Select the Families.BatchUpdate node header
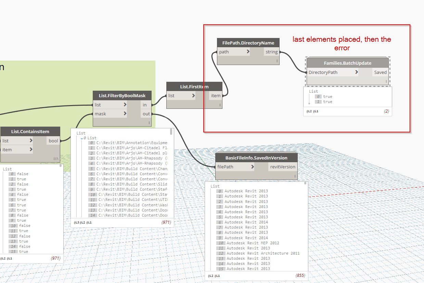The height and width of the screenshot is (283, 424). [347, 63]
